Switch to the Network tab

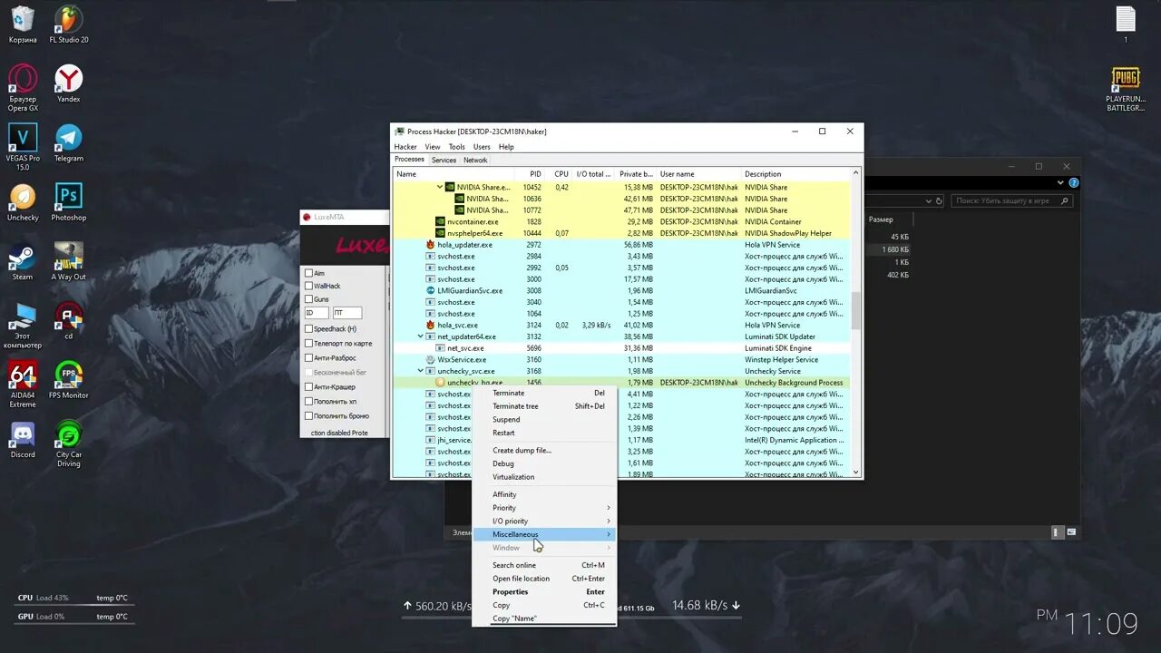475,161
